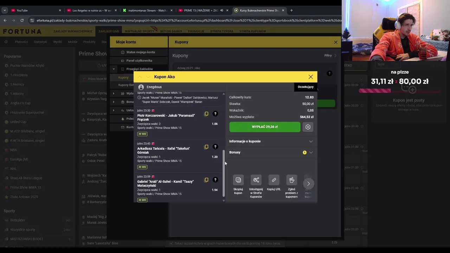Open Płatności in the sub-navigation

[x=21, y=42]
